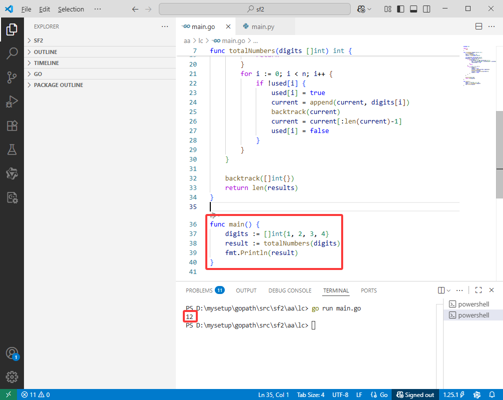Open the Edit menu

pyautogui.click(x=44, y=9)
